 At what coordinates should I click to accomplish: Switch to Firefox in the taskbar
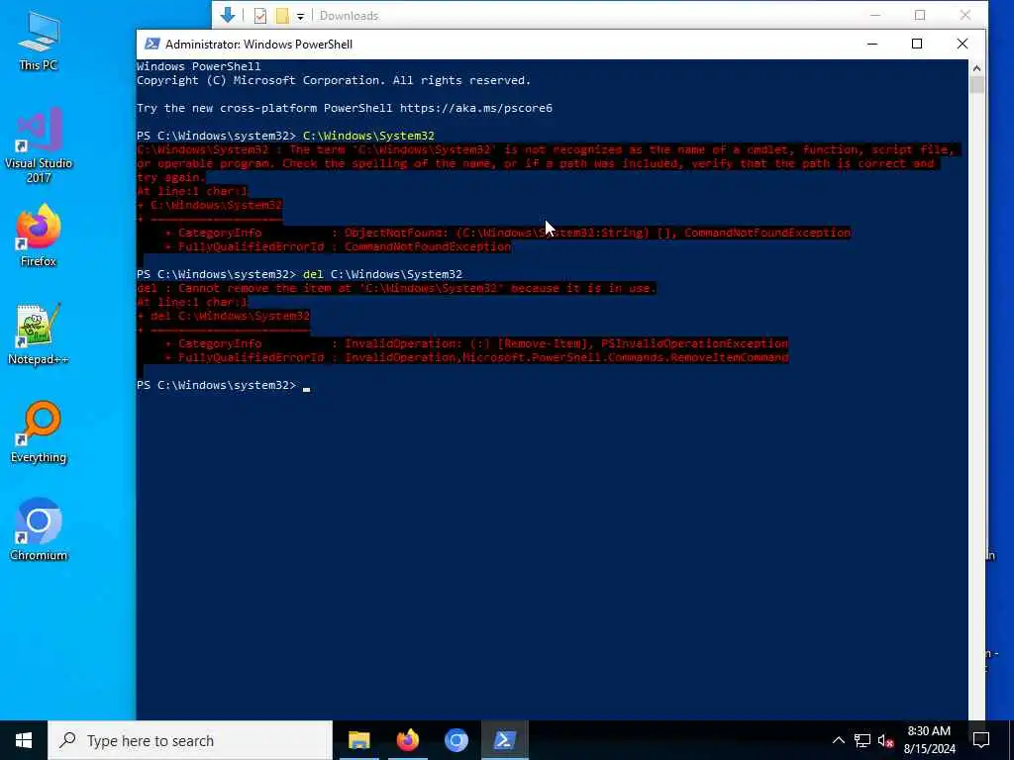click(407, 740)
